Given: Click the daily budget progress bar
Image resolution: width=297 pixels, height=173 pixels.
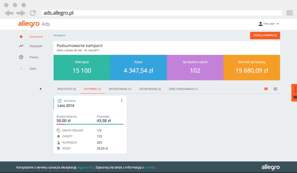Looking at the screenshot, I should [x=90, y=124].
